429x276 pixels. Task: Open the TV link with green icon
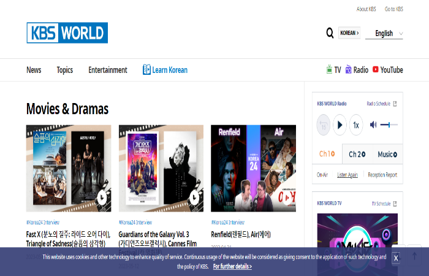(x=333, y=70)
